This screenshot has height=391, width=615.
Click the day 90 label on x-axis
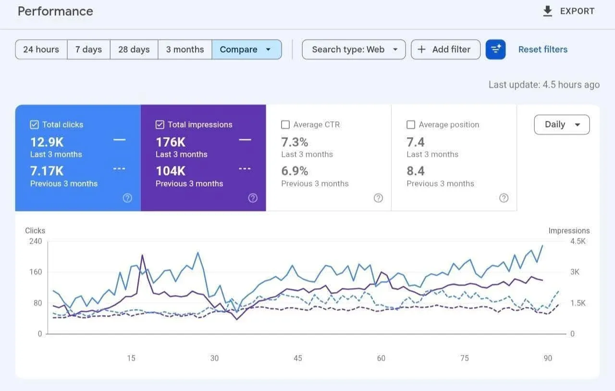(x=548, y=358)
